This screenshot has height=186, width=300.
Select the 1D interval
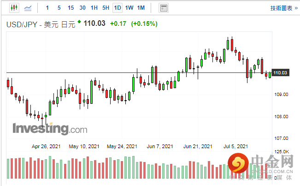tap(118, 8)
